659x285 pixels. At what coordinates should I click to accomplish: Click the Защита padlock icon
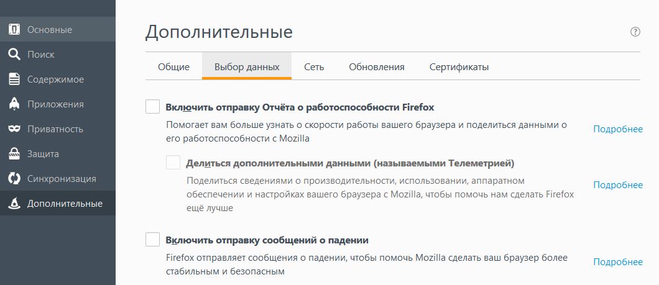coord(14,153)
